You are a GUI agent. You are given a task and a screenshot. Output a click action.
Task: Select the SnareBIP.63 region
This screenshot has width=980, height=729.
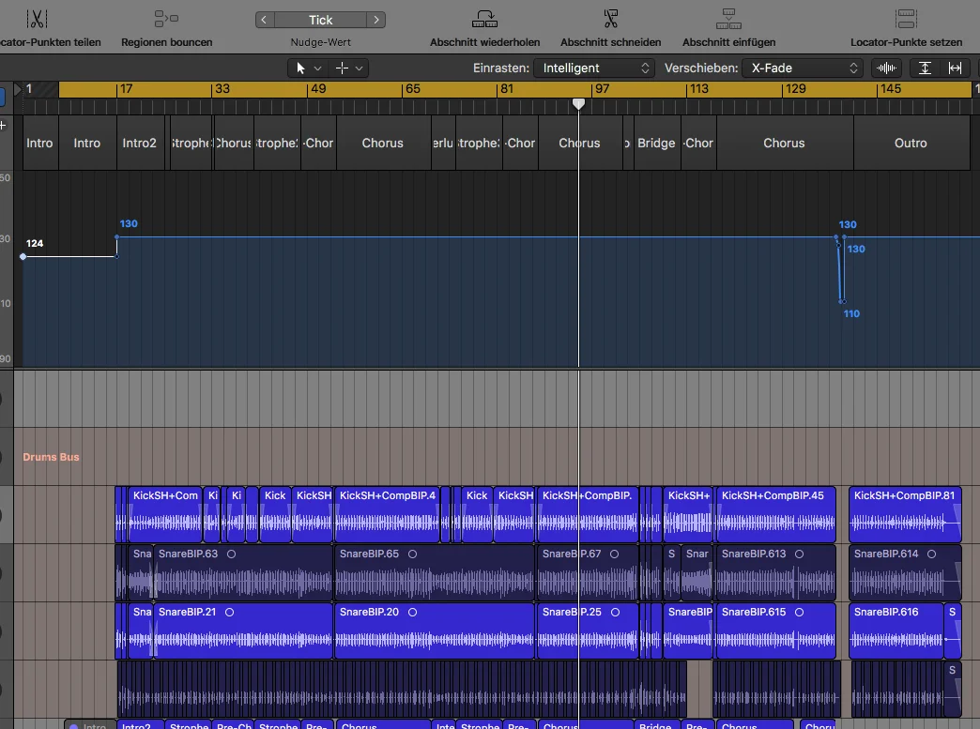pyautogui.click(x=243, y=573)
